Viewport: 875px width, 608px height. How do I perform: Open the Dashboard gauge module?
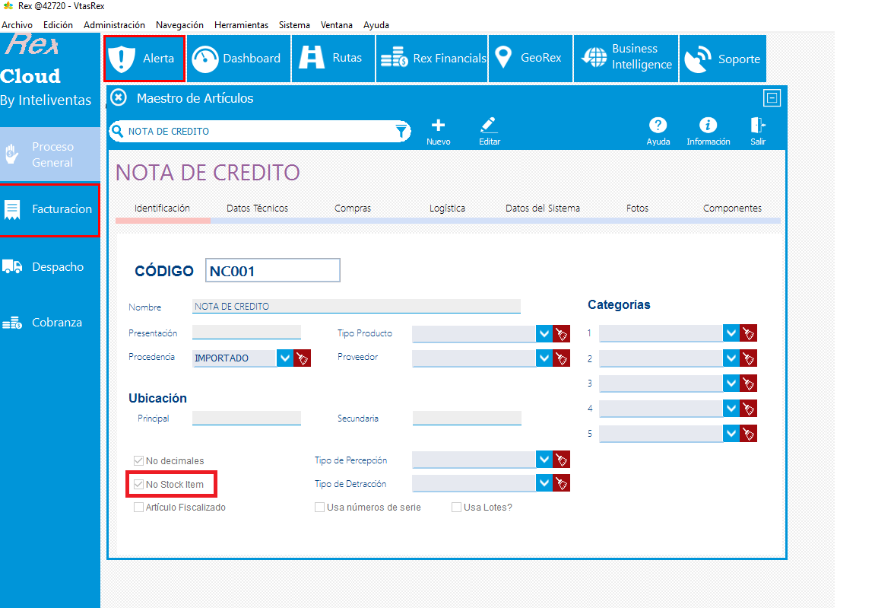239,58
